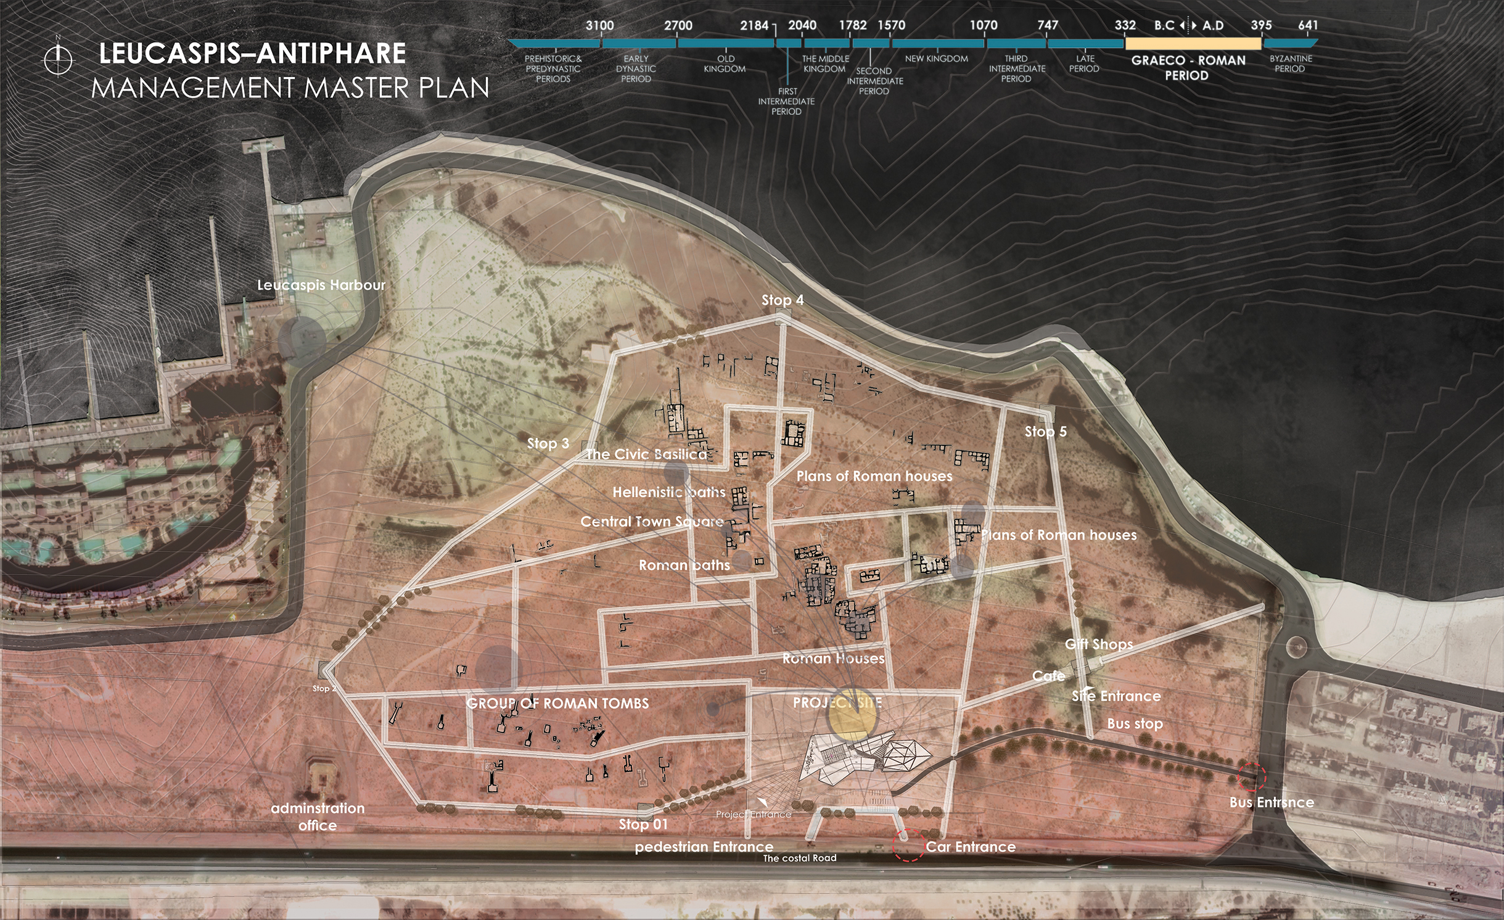Select the Graeco-Roman Period timeline bar
Screen dimensions: 1504x920
[1193, 44]
